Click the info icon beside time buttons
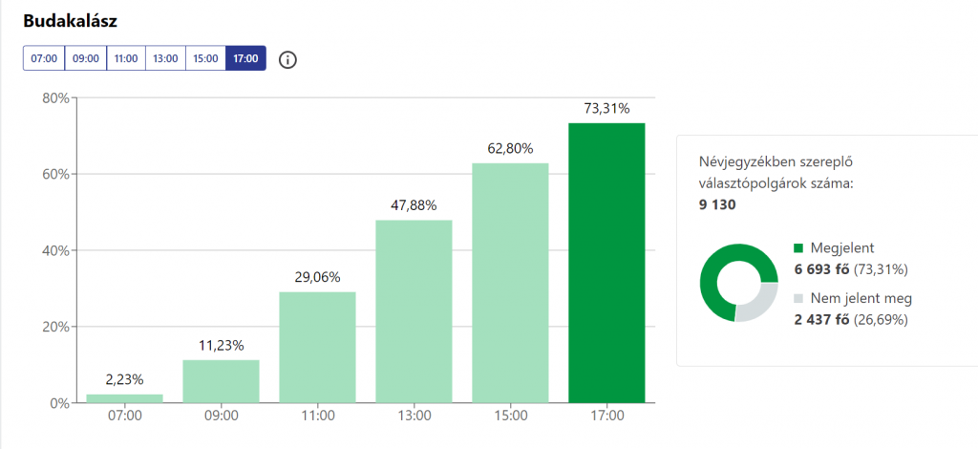Screen dimensions: 978x449 coord(287,59)
